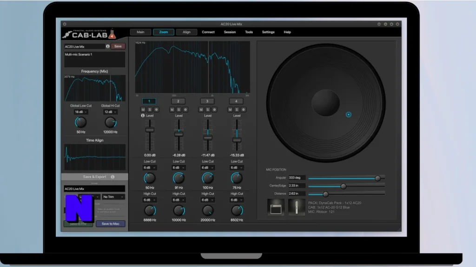
Task: Click channel 4 High Cut 8502 Hz knob
Action: 237,210
